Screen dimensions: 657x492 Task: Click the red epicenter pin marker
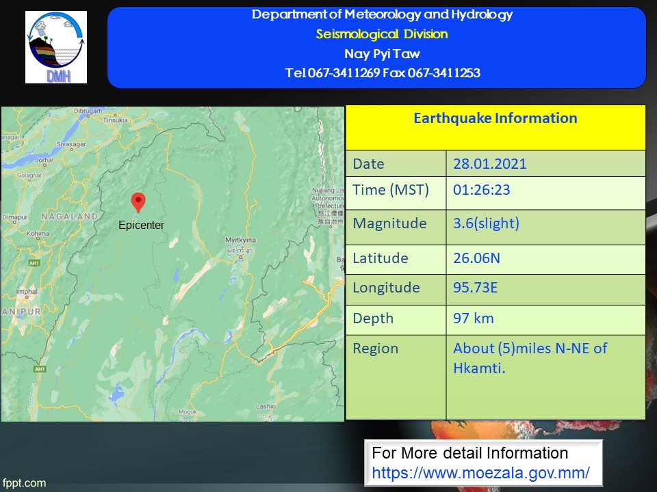(138, 202)
